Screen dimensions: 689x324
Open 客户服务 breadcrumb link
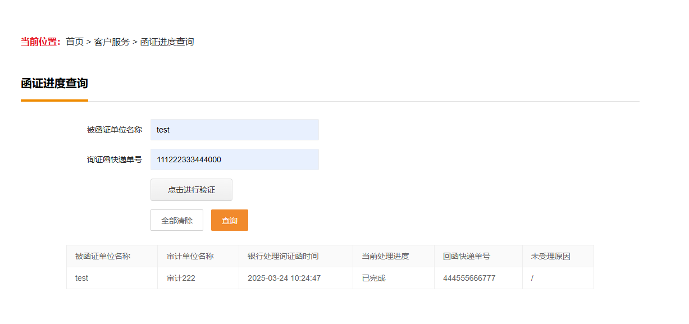pos(112,42)
